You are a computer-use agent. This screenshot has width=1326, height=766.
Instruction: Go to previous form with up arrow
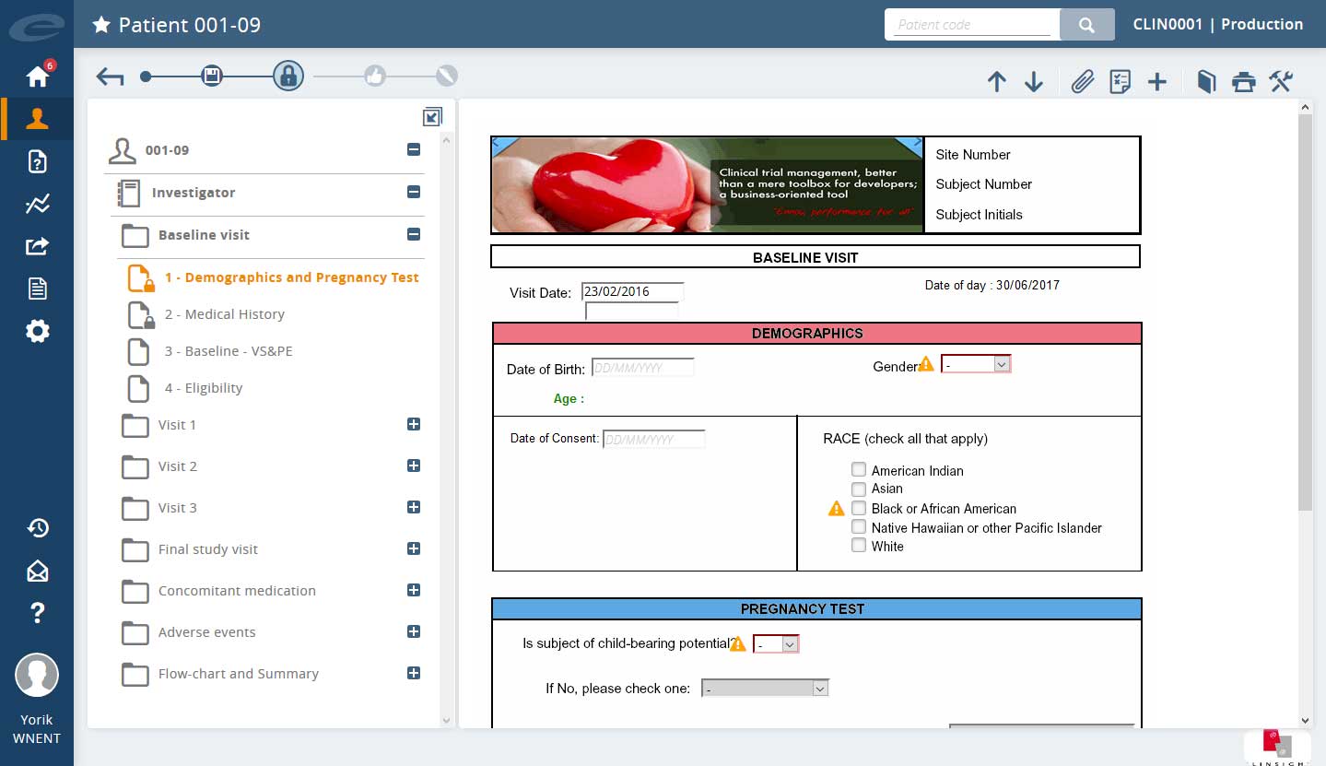pos(996,82)
